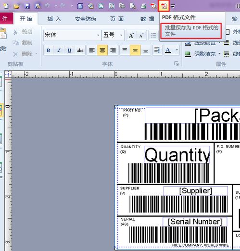The image size is (240, 251).
Task: Click the bullet list icon
Action: point(153,35)
